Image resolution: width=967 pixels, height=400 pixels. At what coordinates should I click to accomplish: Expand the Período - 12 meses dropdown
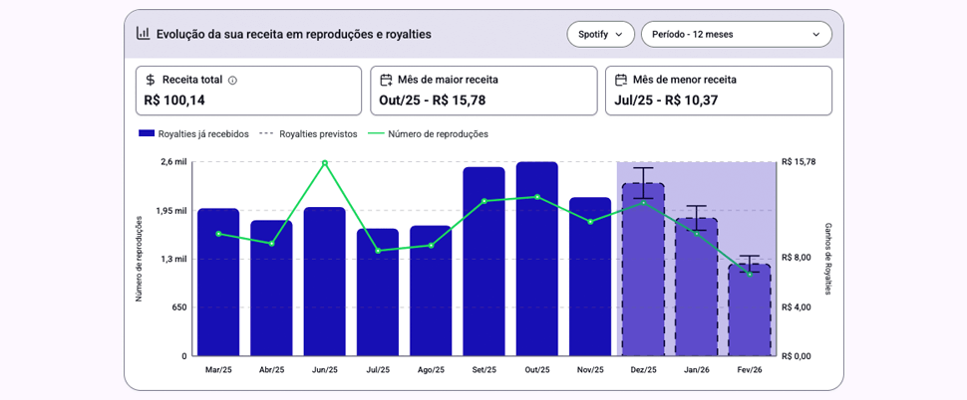click(x=736, y=34)
